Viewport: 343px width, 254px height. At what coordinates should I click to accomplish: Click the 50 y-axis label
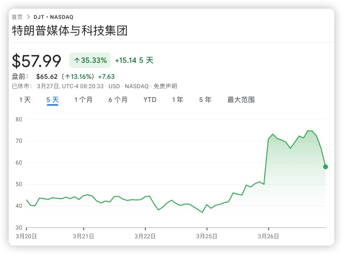coord(19,184)
